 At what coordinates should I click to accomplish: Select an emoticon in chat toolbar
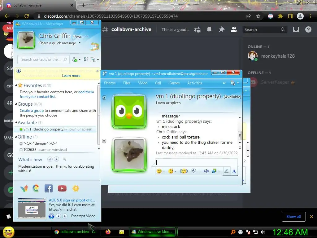pyautogui.click(x=159, y=171)
